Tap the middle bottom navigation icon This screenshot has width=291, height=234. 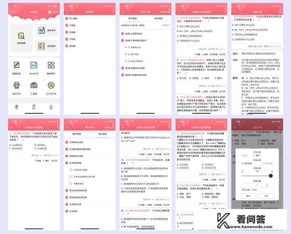coord(34,107)
